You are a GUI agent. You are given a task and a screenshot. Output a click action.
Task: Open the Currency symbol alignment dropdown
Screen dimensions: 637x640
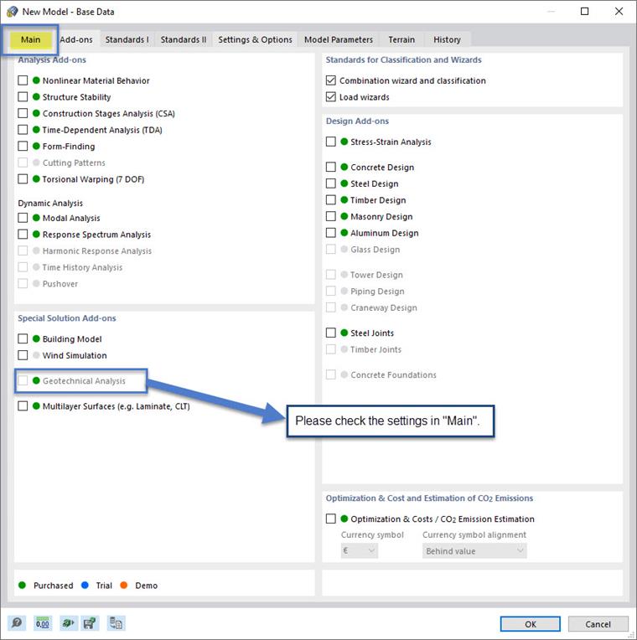click(474, 551)
